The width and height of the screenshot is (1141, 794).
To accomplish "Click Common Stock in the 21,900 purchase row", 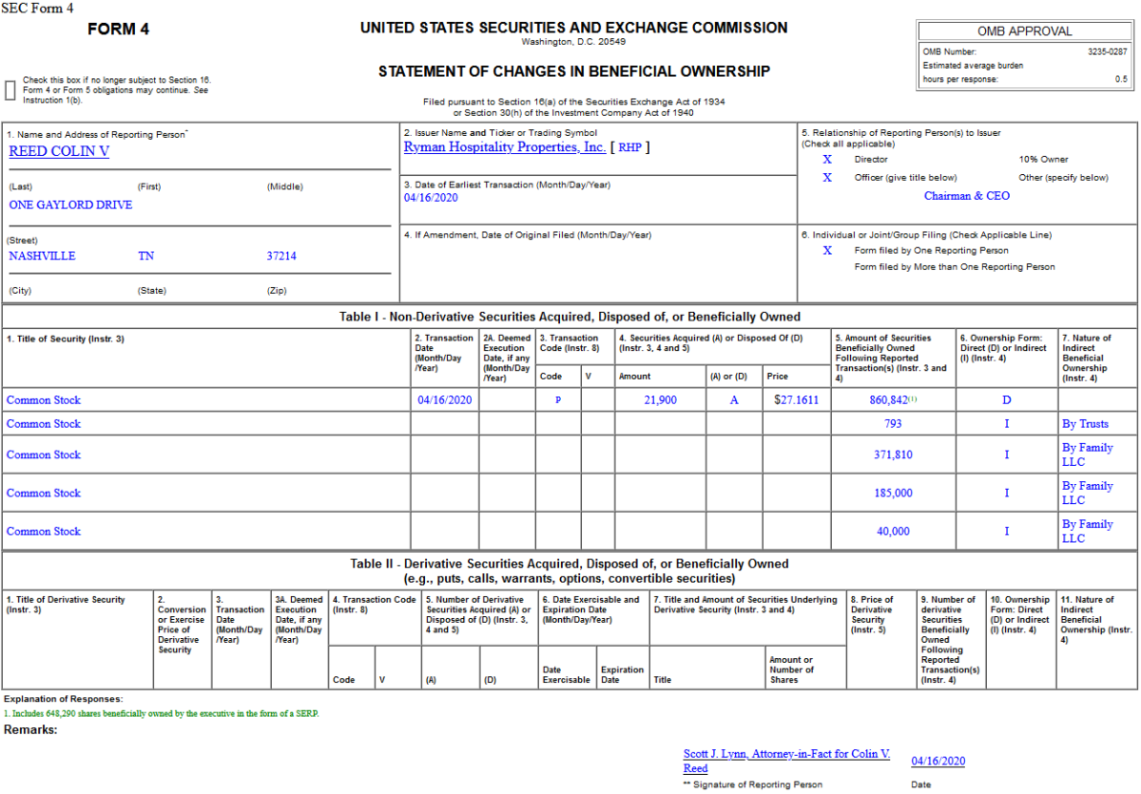I will point(44,400).
